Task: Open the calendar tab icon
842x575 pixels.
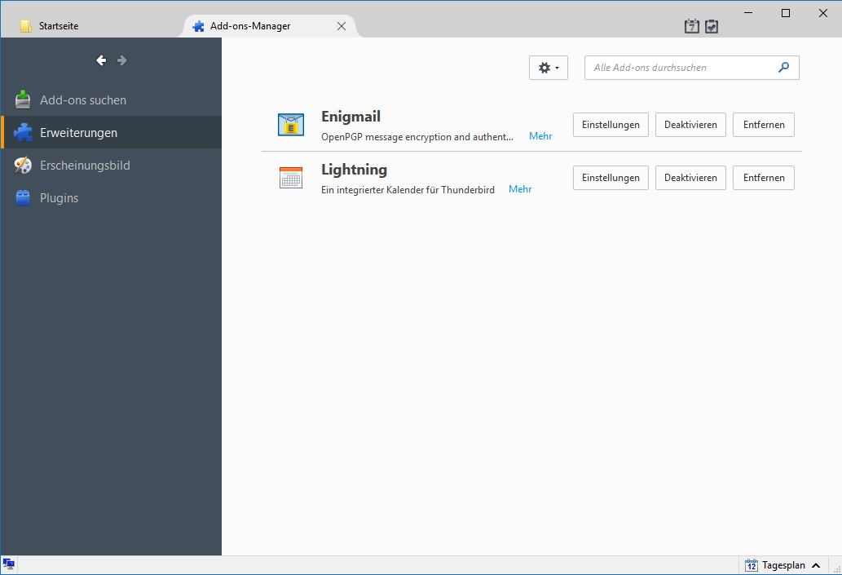Action: (692, 26)
